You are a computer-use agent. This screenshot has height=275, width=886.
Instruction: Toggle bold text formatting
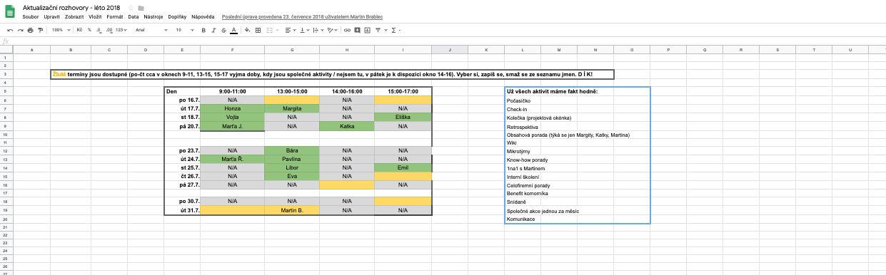coord(203,30)
